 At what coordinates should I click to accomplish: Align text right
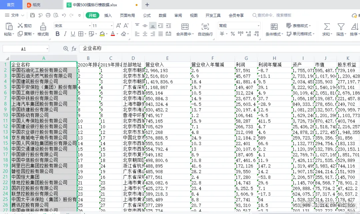[x=153, y=34]
